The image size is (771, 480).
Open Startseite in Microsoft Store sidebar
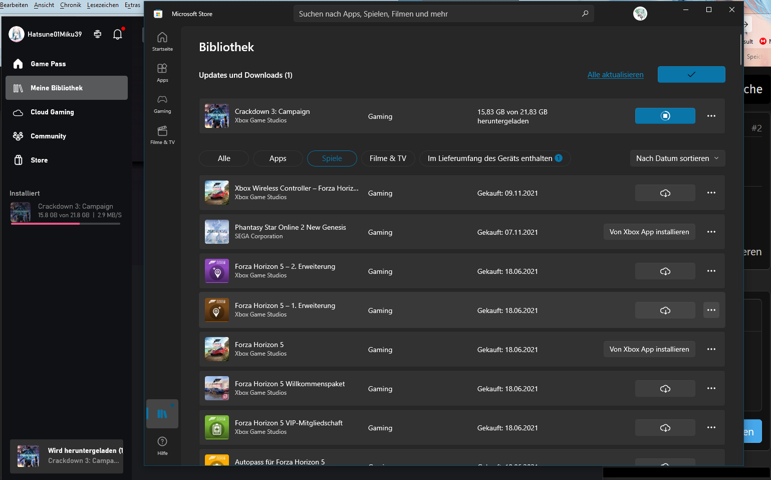pos(162,42)
